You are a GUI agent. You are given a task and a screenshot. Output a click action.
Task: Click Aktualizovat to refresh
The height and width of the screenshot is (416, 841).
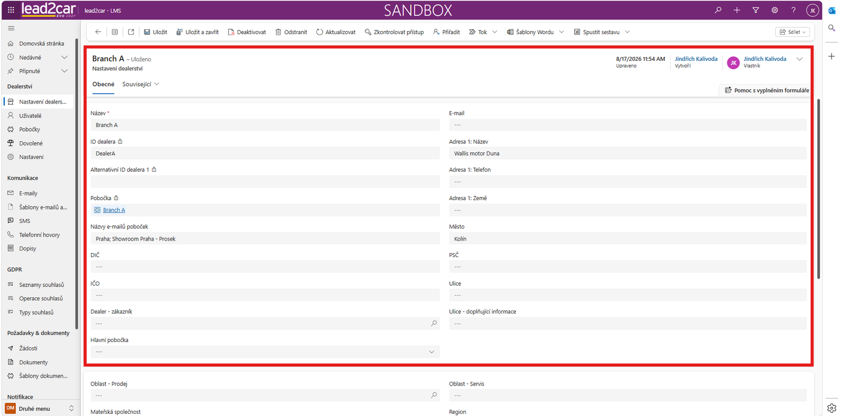[x=336, y=32]
